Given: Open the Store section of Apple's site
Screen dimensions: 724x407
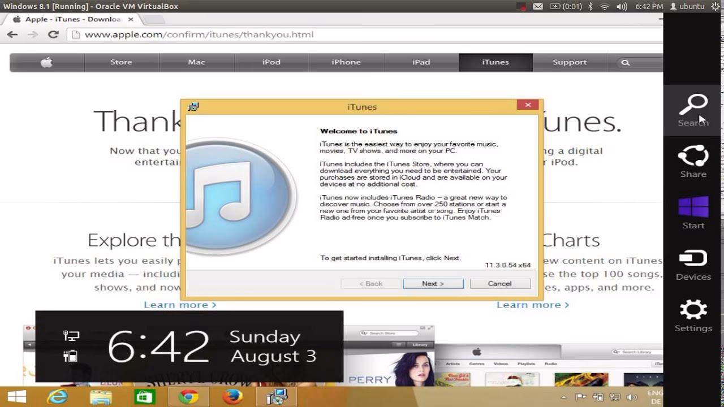Looking at the screenshot, I should [x=121, y=62].
